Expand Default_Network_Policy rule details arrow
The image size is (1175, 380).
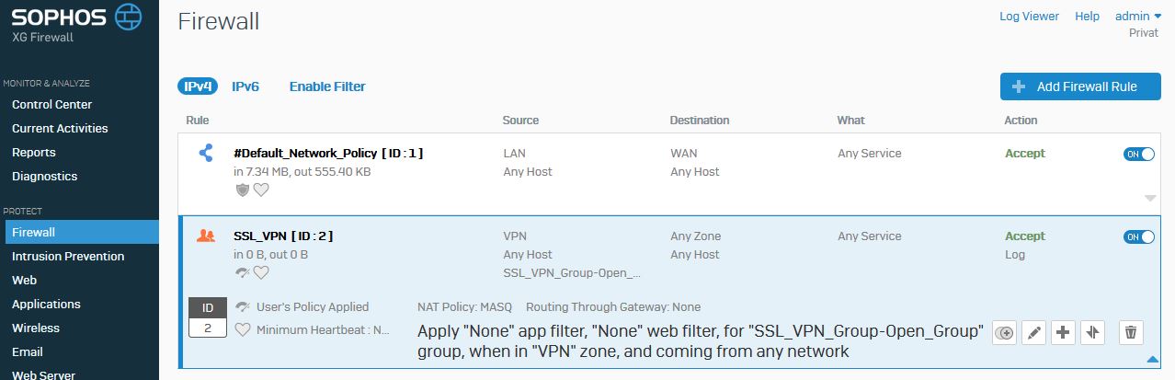(x=1150, y=198)
